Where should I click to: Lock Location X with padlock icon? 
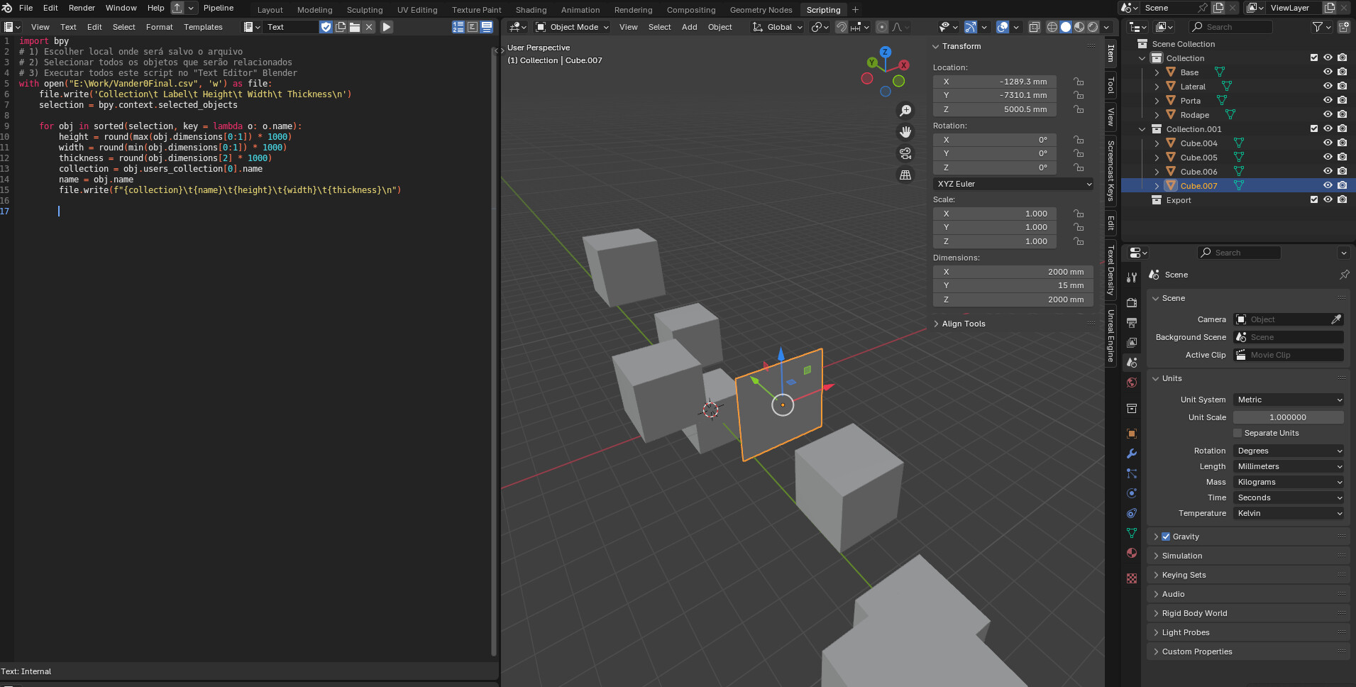(x=1079, y=82)
